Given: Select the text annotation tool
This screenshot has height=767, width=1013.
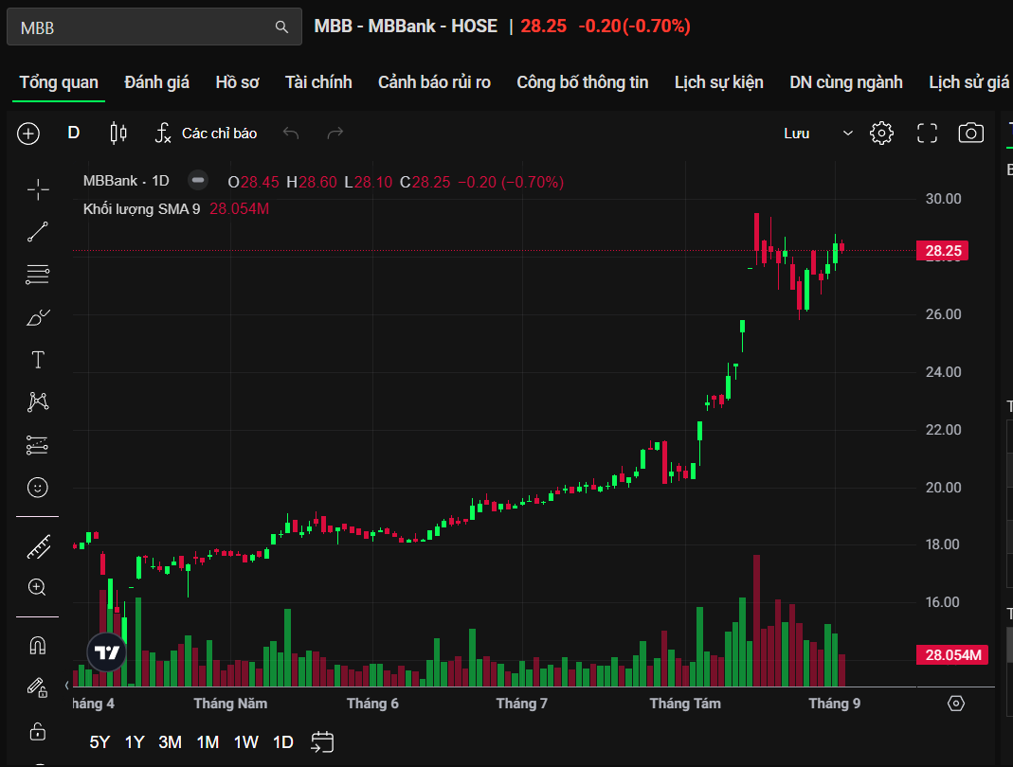Looking at the screenshot, I should click(38, 360).
